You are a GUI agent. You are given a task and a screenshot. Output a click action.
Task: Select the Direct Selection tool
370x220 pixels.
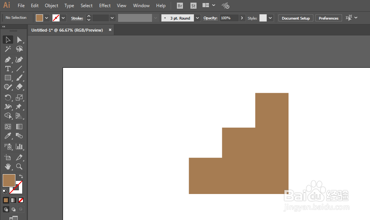coord(19,40)
